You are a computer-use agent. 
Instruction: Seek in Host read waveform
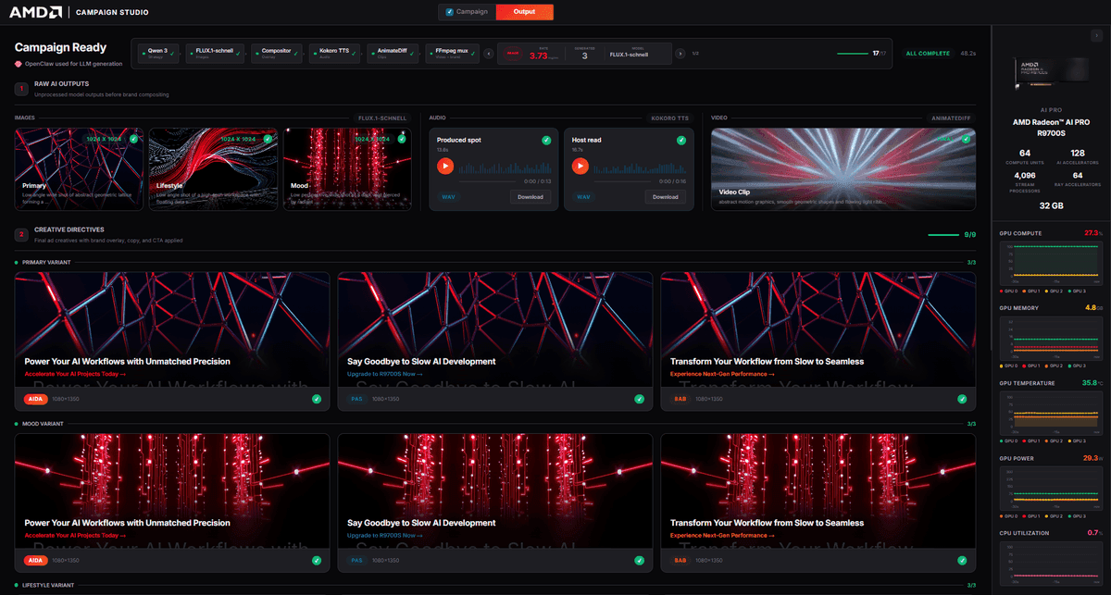(x=639, y=167)
